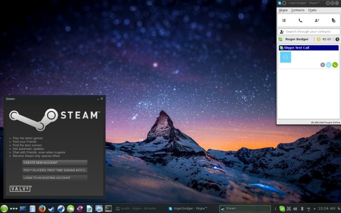
Task: Open Roger Bodger's green status icon menu
Action: 280,39
